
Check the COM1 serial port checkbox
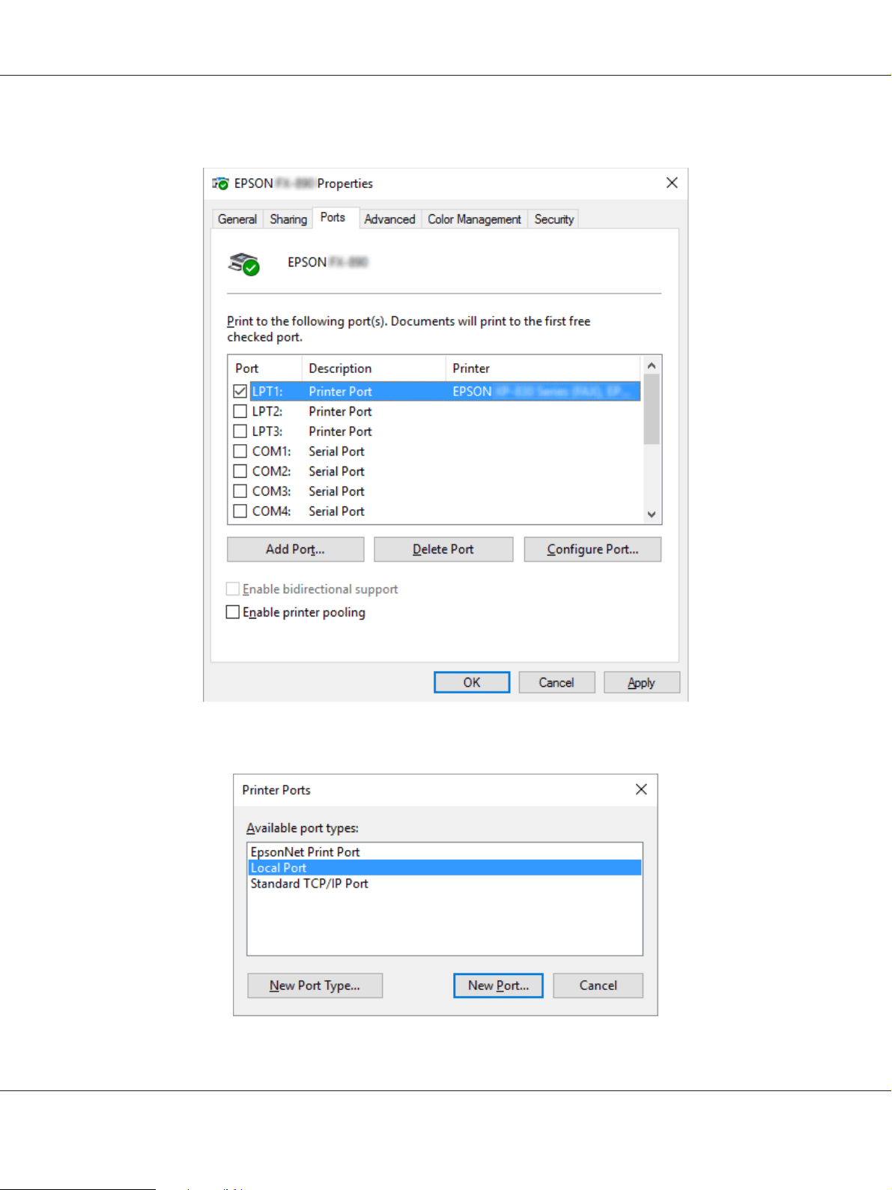point(240,451)
